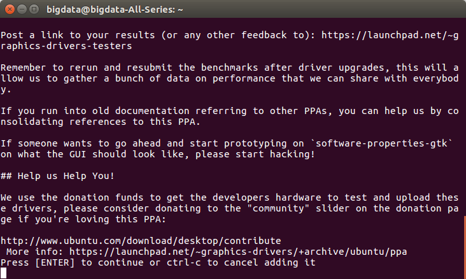Click the terminal cursor block at the prompt

click(x=4, y=274)
